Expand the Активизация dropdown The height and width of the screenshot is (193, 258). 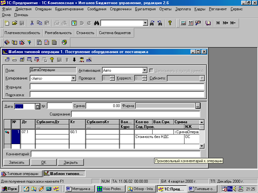pyautogui.click(x=144, y=70)
